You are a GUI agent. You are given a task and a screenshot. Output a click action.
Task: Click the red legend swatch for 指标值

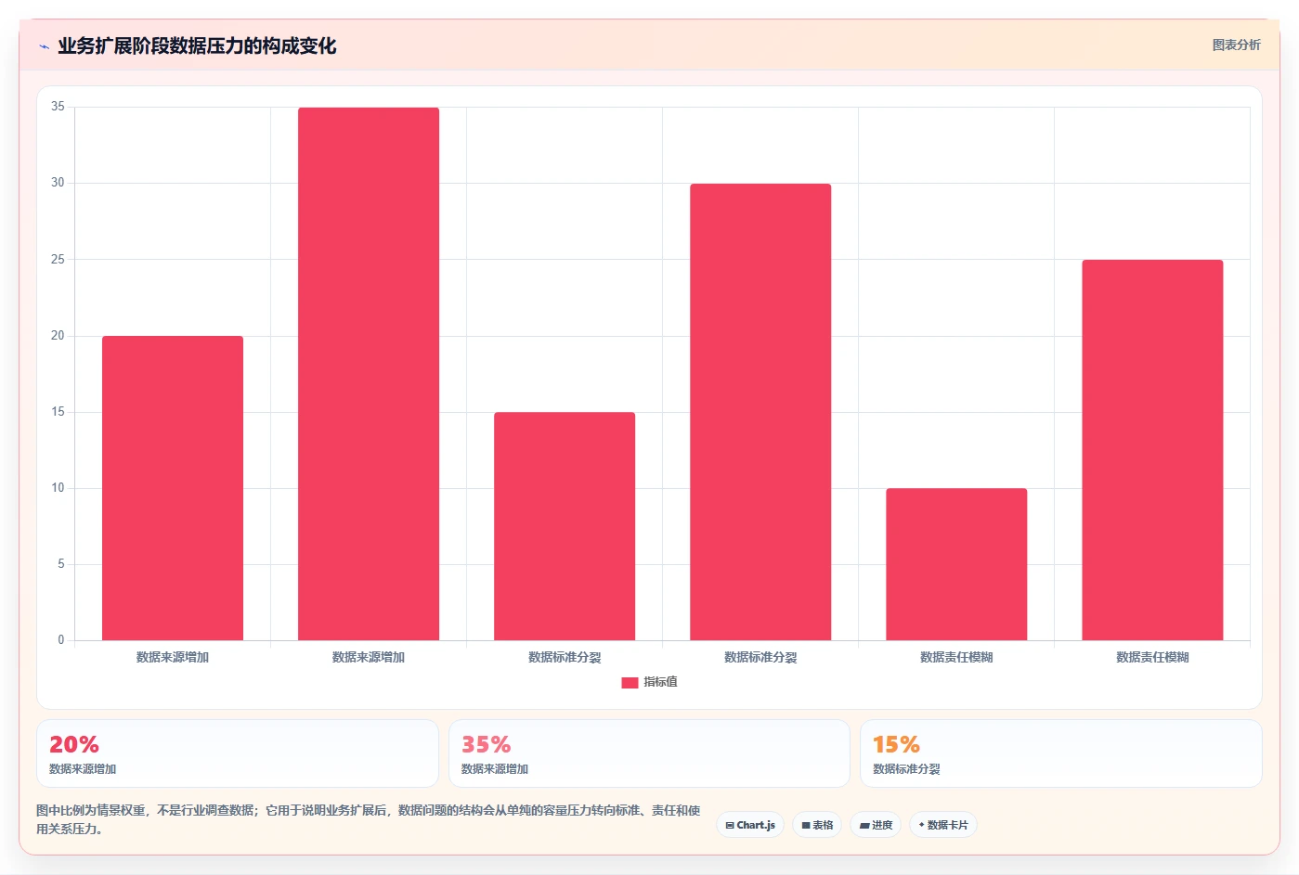(x=630, y=682)
